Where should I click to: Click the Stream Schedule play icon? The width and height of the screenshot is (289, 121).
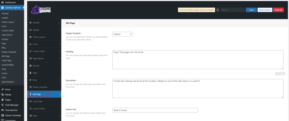click(3, 115)
